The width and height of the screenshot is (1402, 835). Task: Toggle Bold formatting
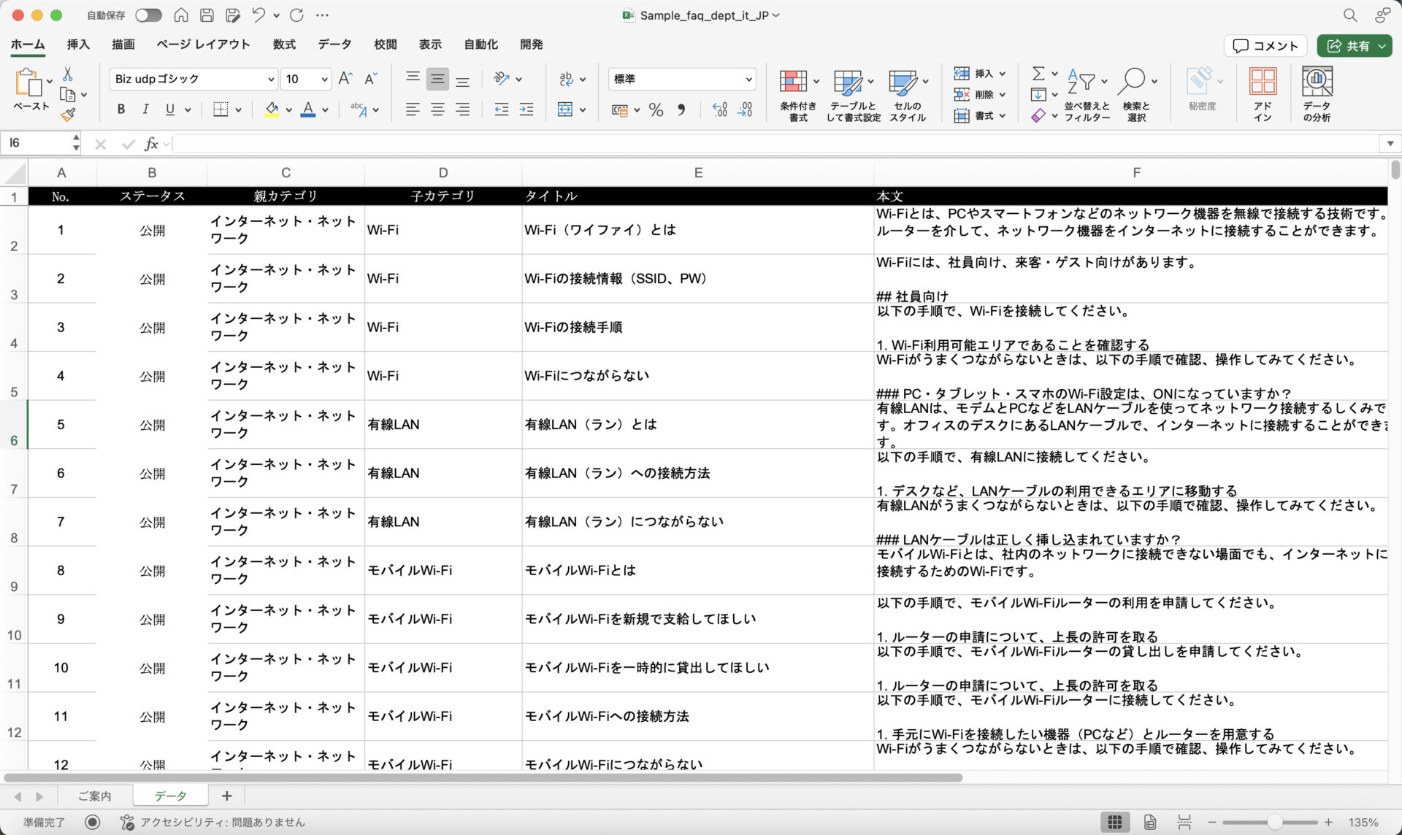pyautogui.click(x=121, y=109)
